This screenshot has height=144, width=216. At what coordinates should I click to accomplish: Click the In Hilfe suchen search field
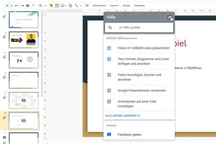(139, 28)
